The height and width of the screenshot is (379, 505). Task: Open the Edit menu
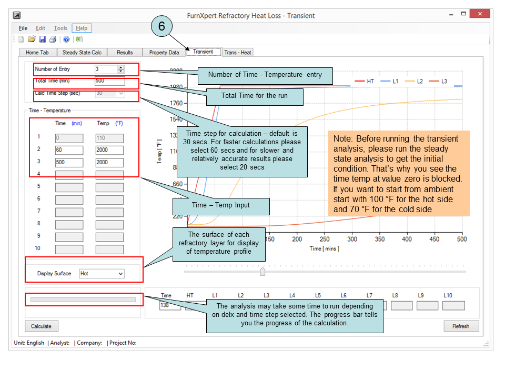pyautogui.click(x=41, y=28)
